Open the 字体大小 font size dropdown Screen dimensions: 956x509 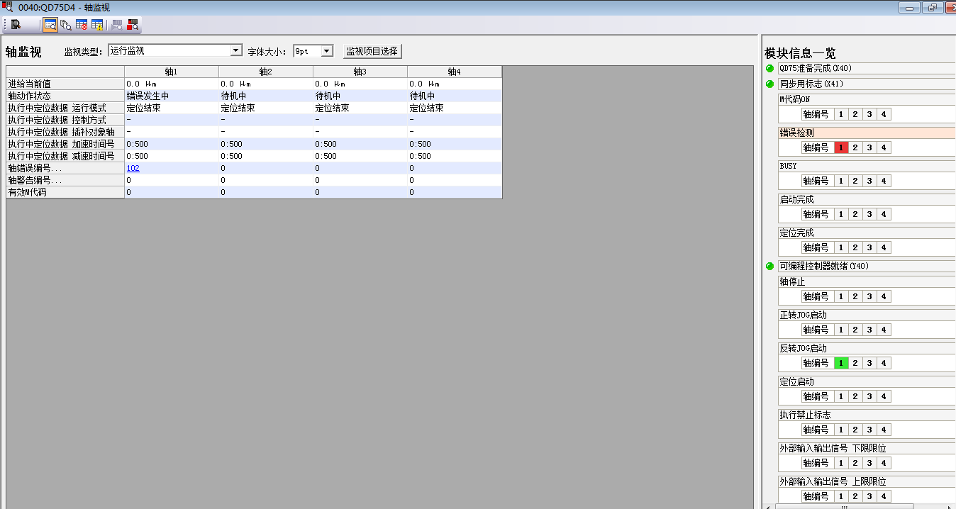327,51
